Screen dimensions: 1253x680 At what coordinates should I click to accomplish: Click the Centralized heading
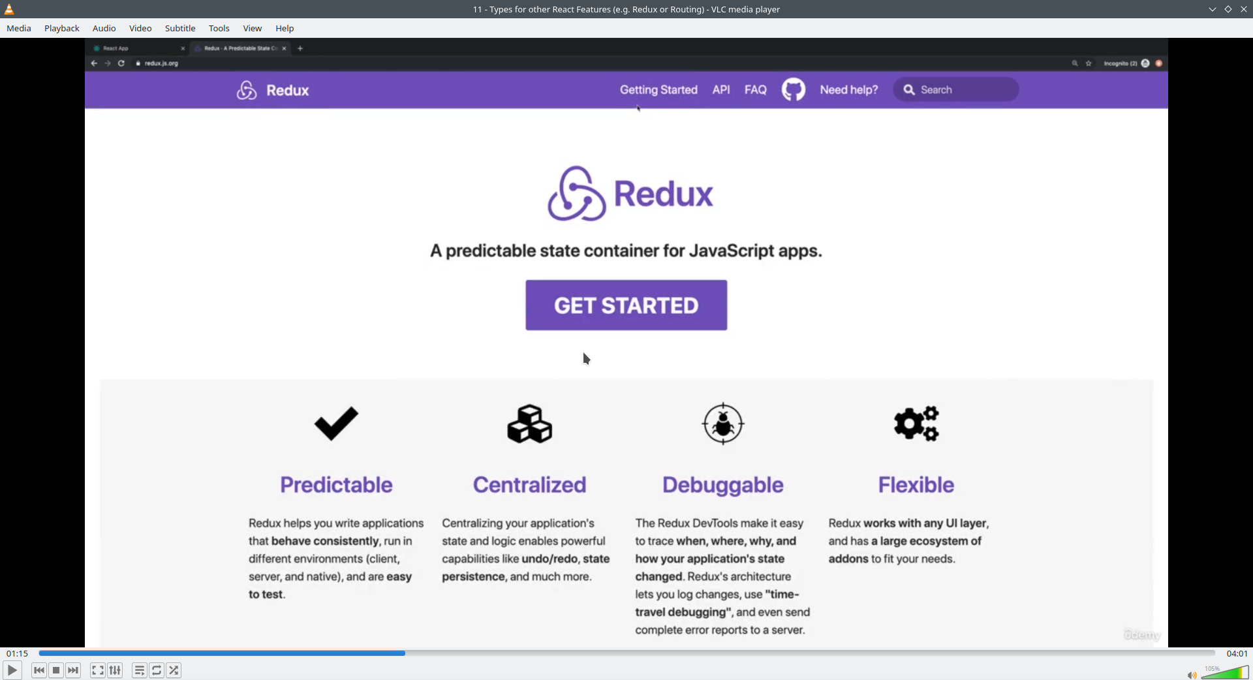[x=530, y=485]
